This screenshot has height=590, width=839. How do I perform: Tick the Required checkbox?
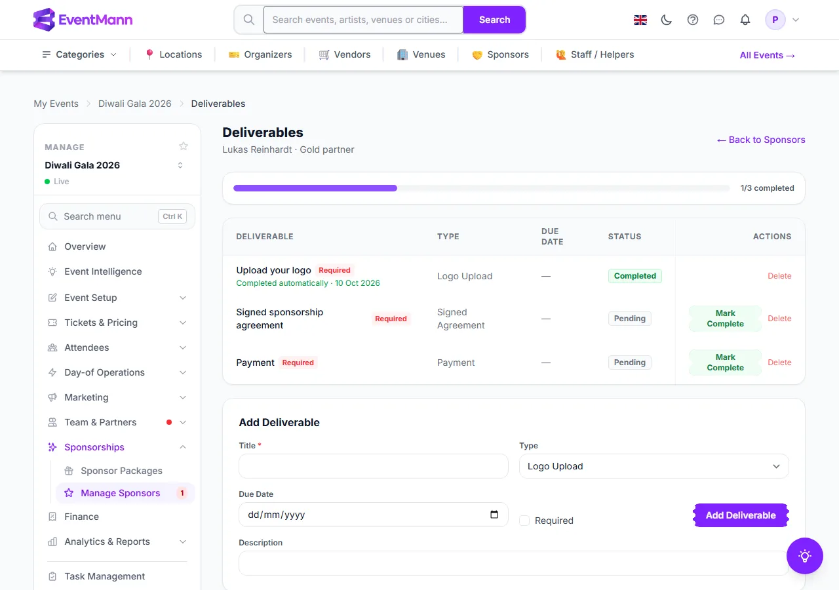(x=524, y=521)
